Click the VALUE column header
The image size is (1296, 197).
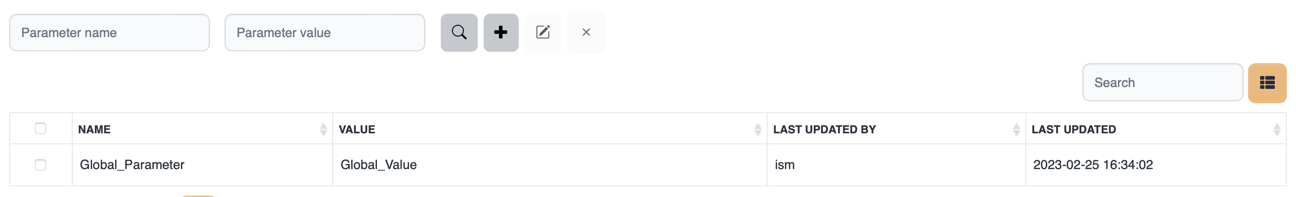[357, 129]
